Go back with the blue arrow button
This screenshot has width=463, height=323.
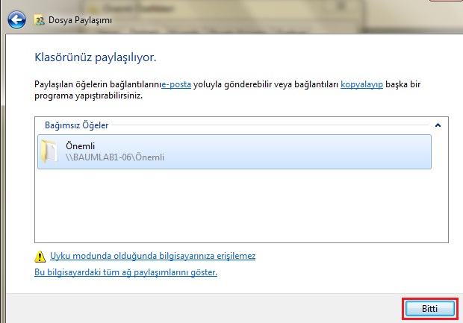pyautogui.click(x=16, y=19)
